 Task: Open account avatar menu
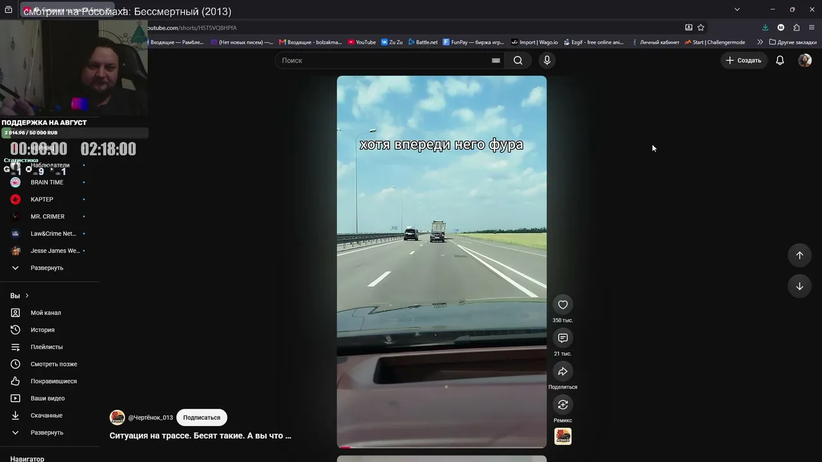point(805,60)
